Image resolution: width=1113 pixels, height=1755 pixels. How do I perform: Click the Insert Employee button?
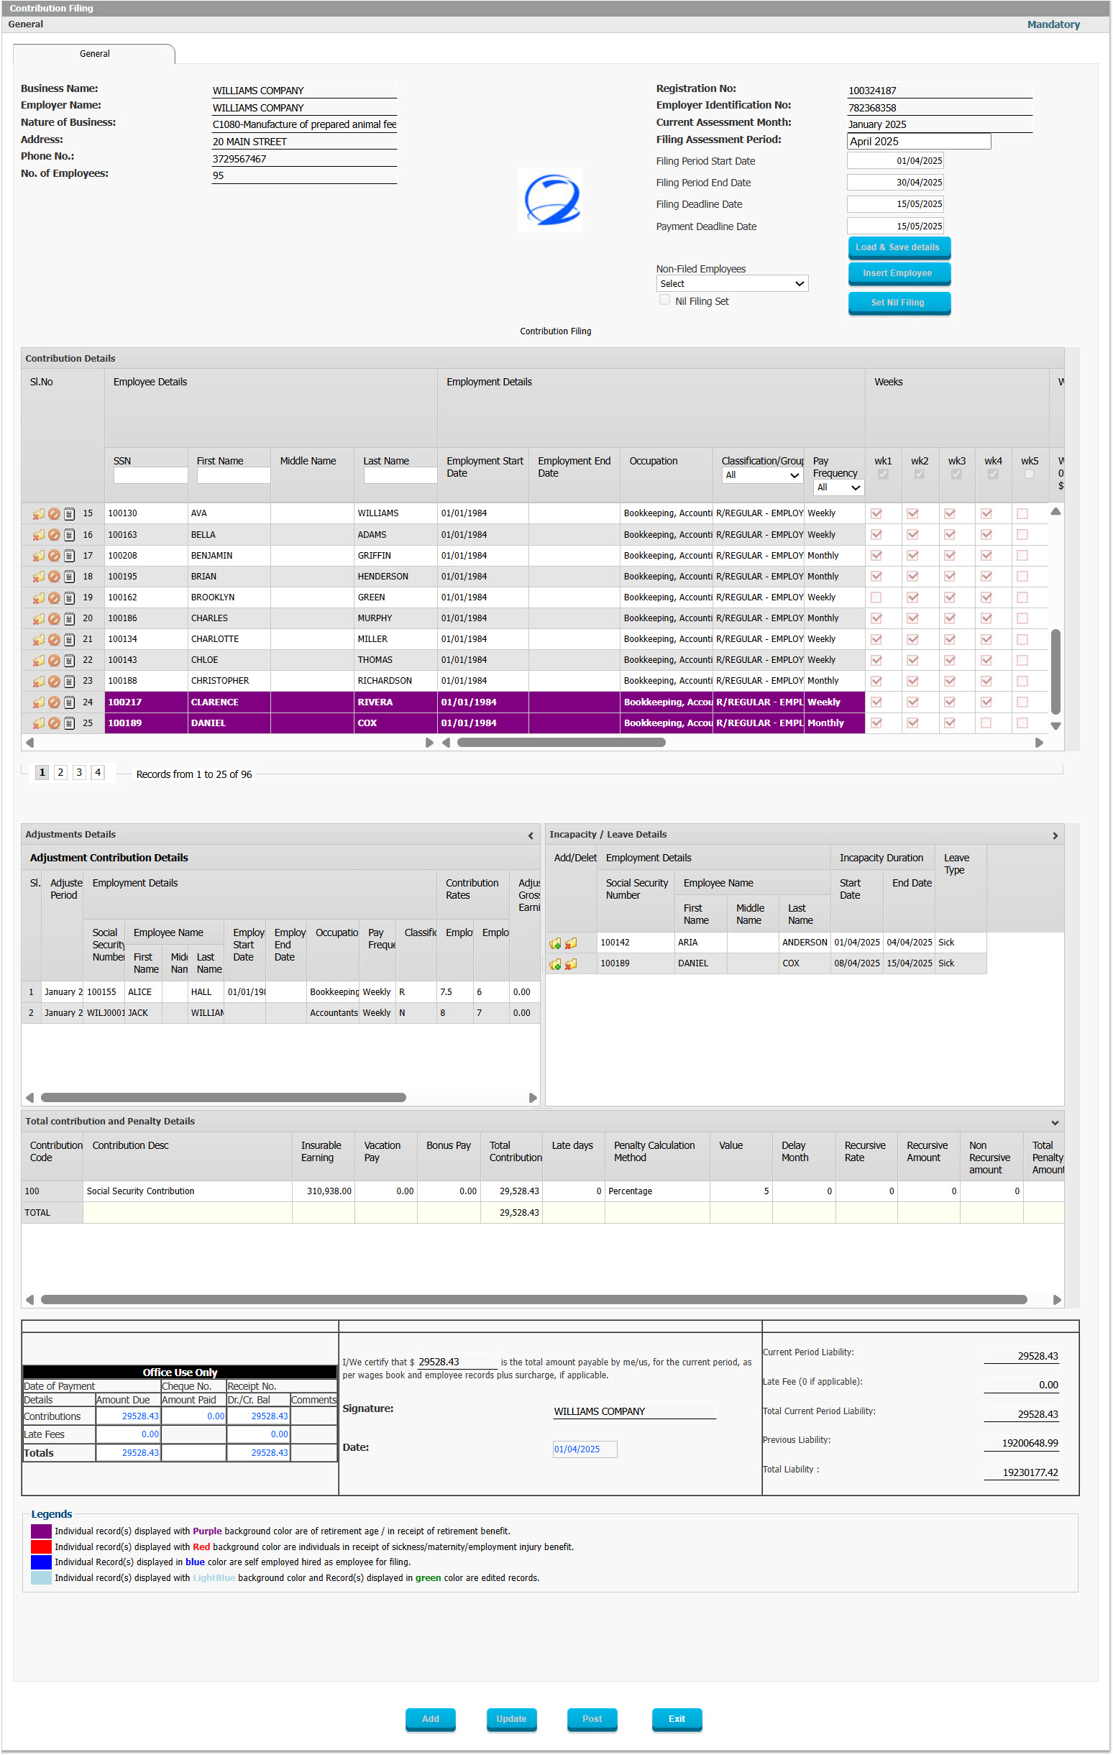coord(898,274)
